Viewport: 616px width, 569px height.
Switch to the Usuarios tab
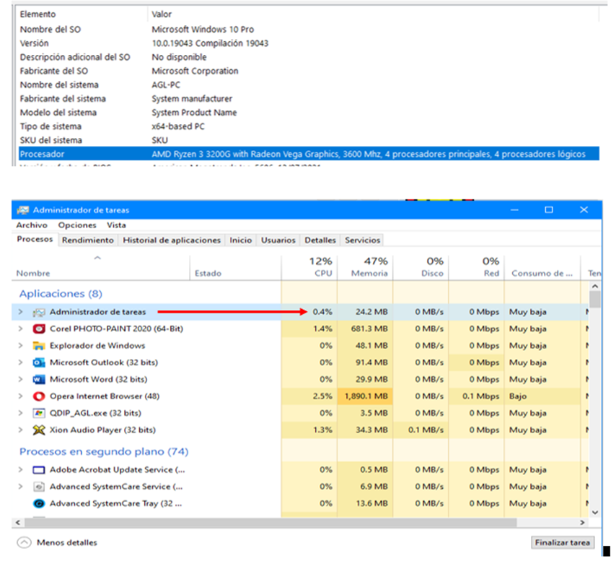tap(278, 240)
